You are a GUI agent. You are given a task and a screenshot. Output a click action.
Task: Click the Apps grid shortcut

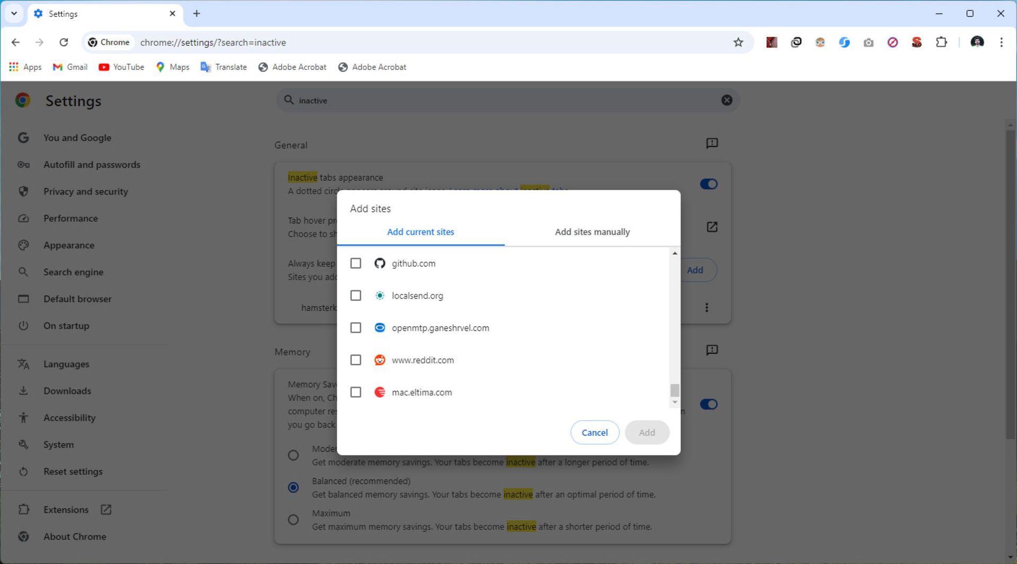(x=25, y=67)
